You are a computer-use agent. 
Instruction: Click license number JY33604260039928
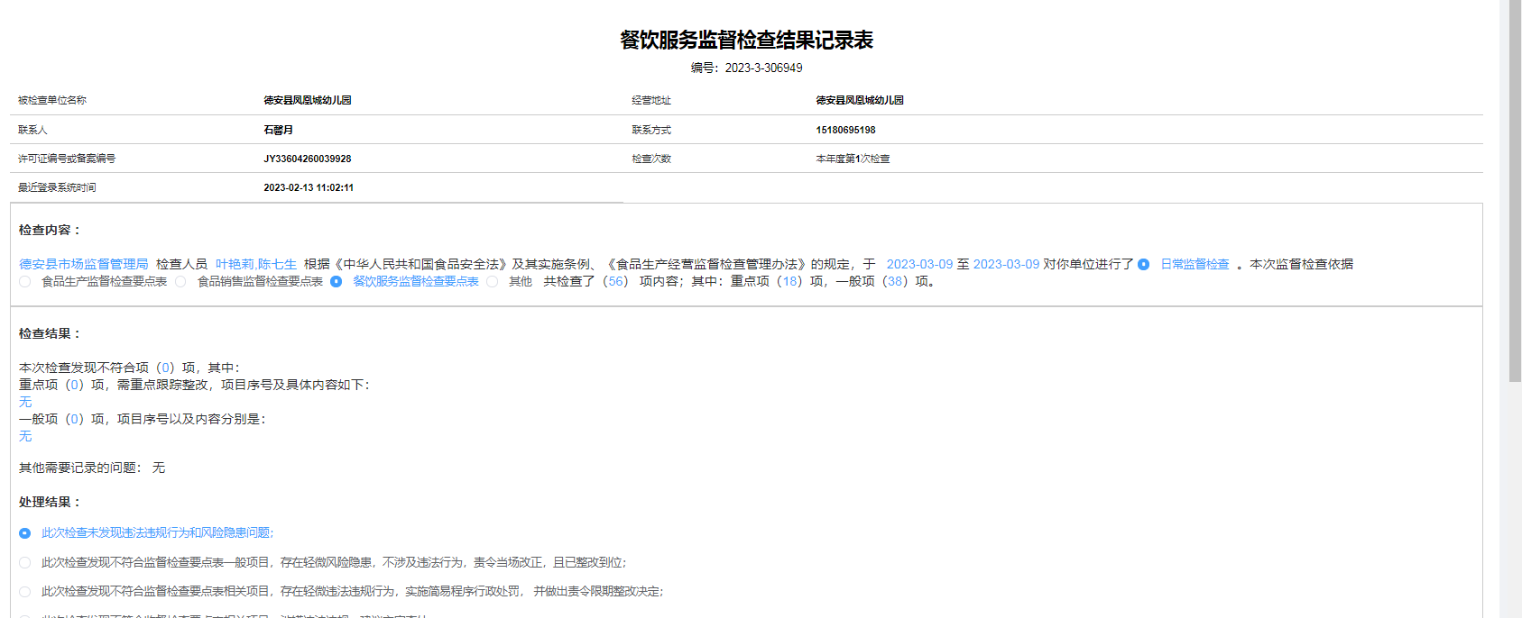[308, 159]
